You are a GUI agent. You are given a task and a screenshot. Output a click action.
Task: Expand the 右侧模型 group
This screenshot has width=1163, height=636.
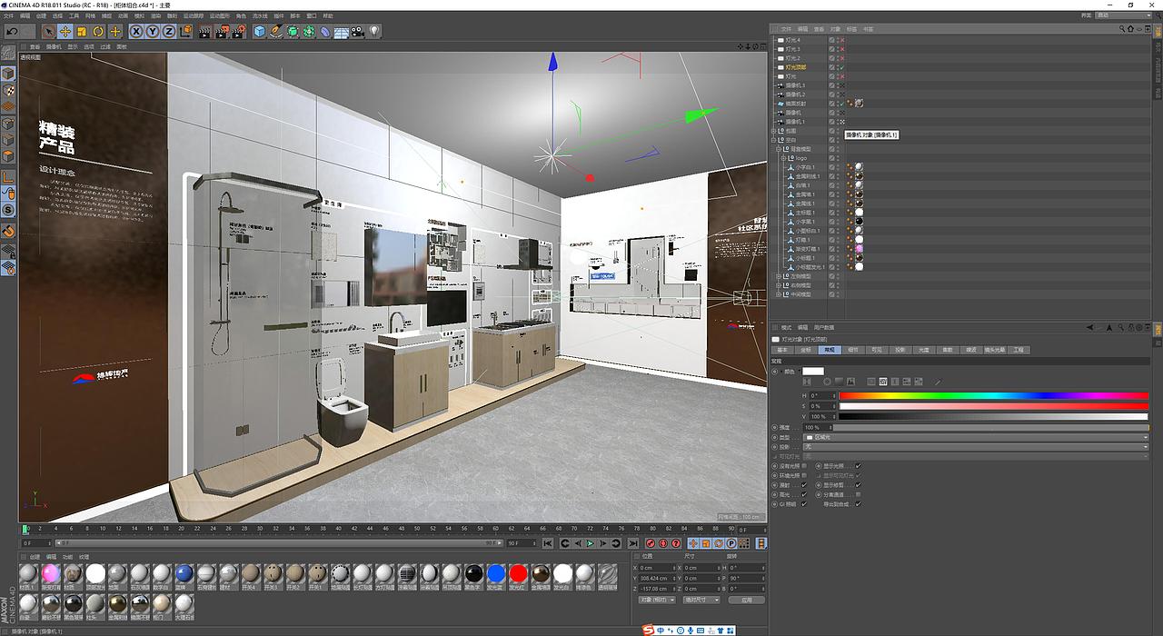pos(780,285)
